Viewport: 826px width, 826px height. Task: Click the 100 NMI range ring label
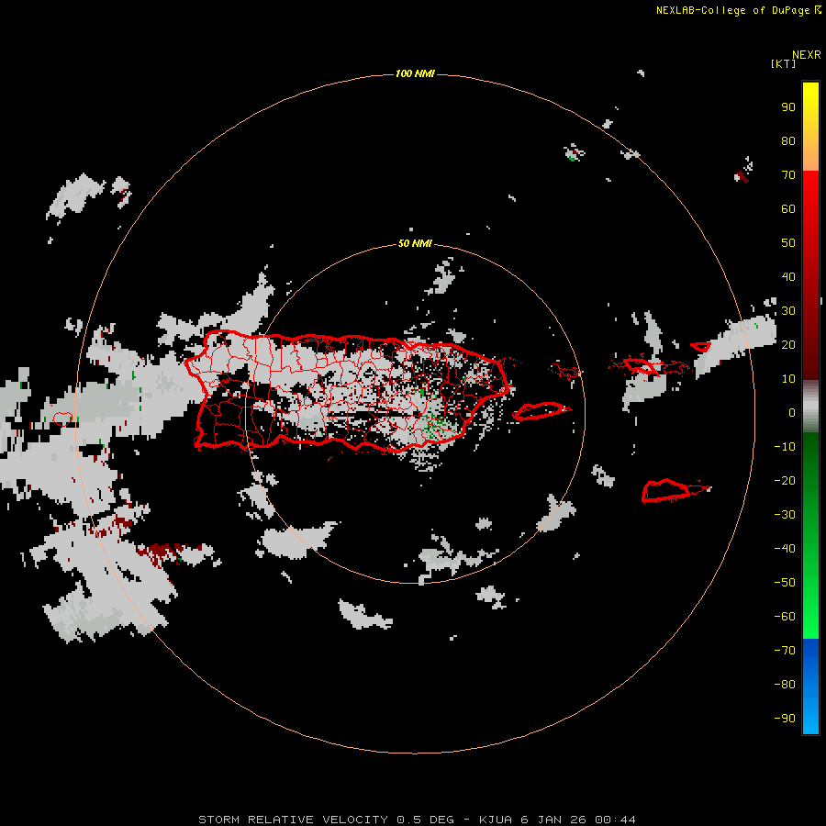point(415,73)
